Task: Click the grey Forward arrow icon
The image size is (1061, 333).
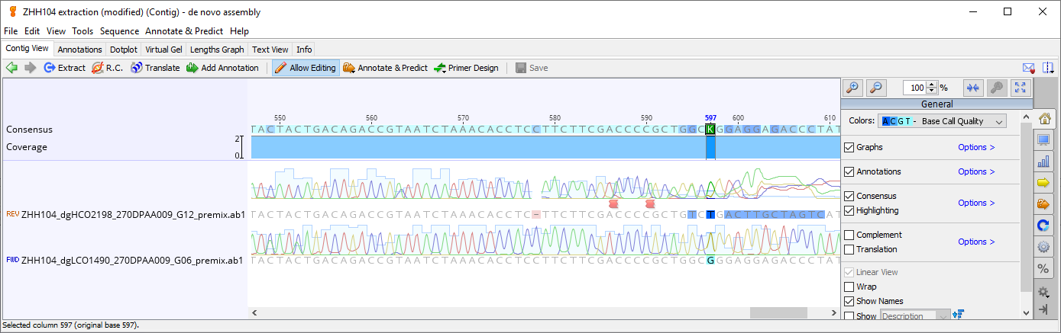Action: [x=31, y=68]
